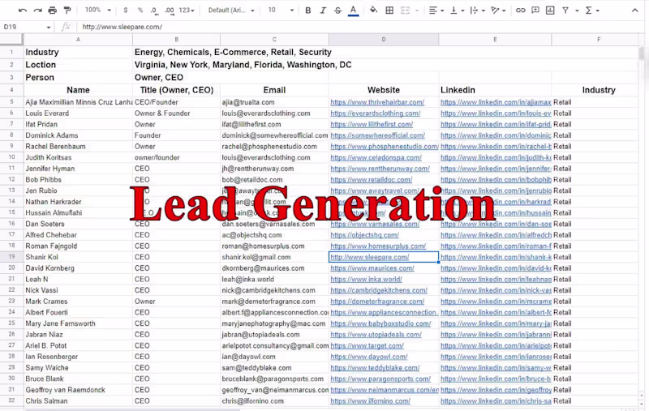Format selection as percent

click(x=140, y=11)
